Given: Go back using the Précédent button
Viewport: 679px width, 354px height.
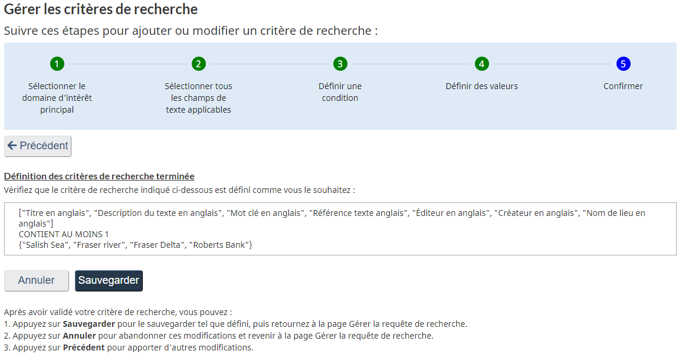Looking at the screenshot, I should tap(37, 146).
